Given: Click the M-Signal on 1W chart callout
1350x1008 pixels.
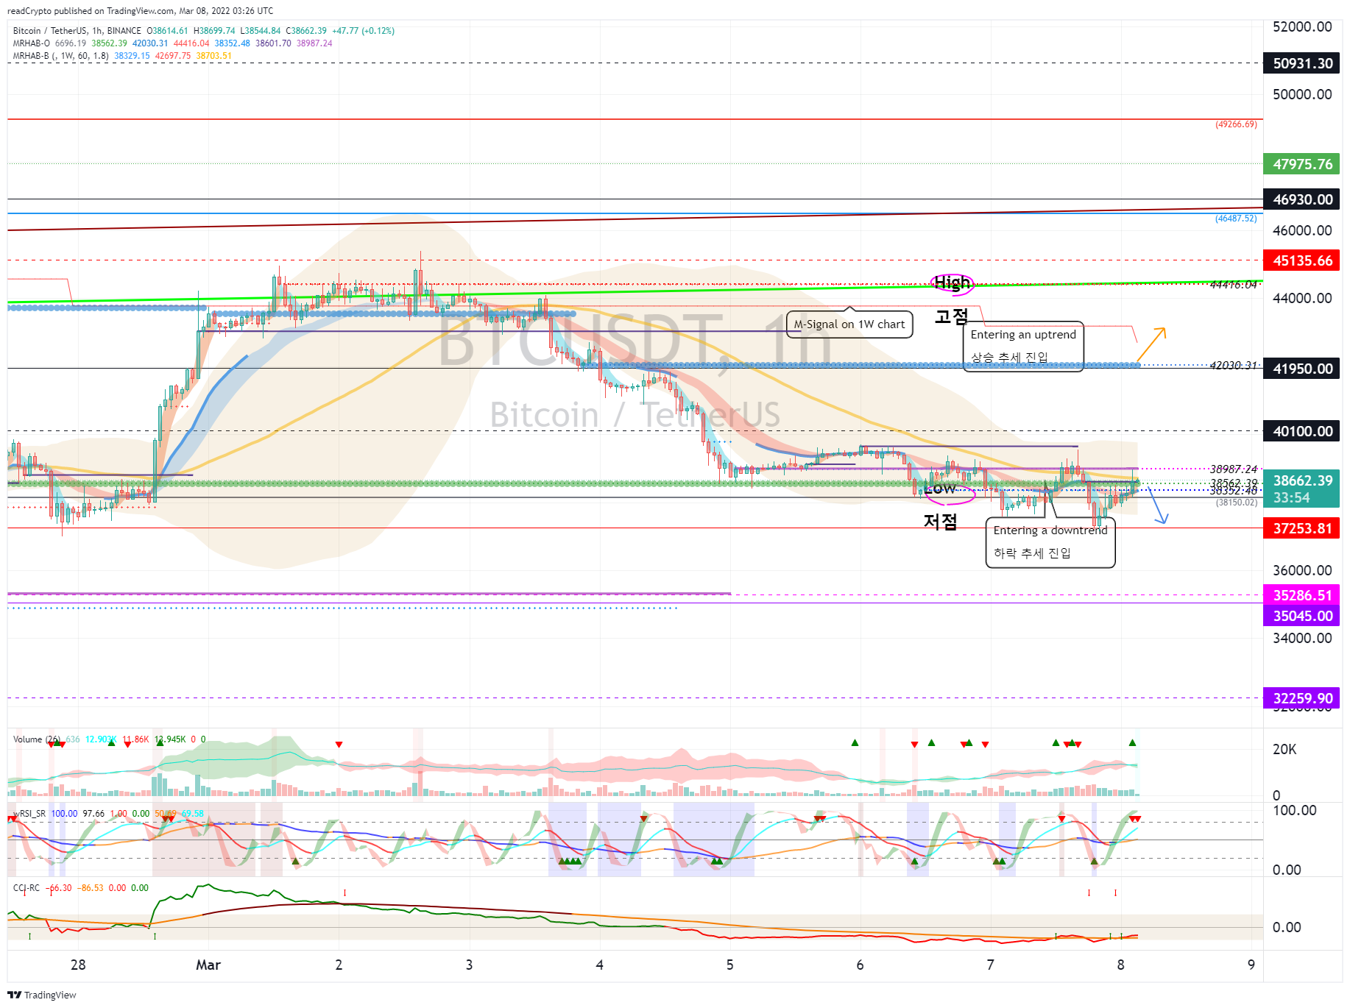Looking at the screenshot, I should pos(849,324).
